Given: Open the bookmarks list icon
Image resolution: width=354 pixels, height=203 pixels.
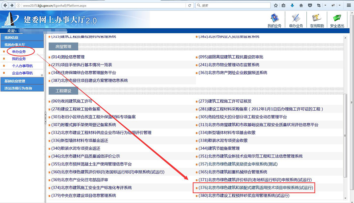Looking at the screenshot, I should click(284, 5).
